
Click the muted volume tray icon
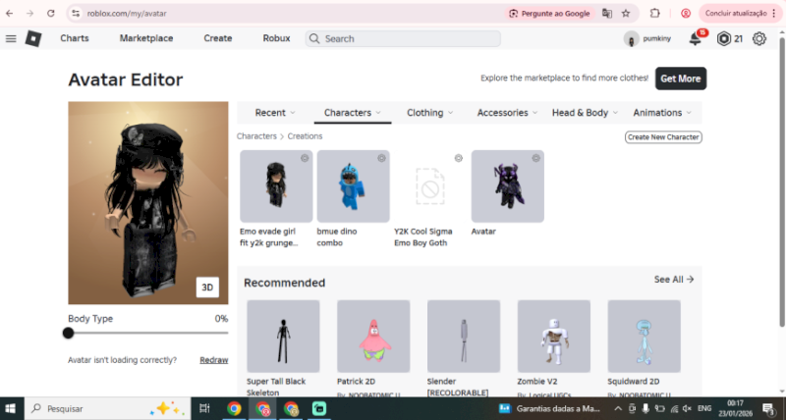[x=687, y=408]
